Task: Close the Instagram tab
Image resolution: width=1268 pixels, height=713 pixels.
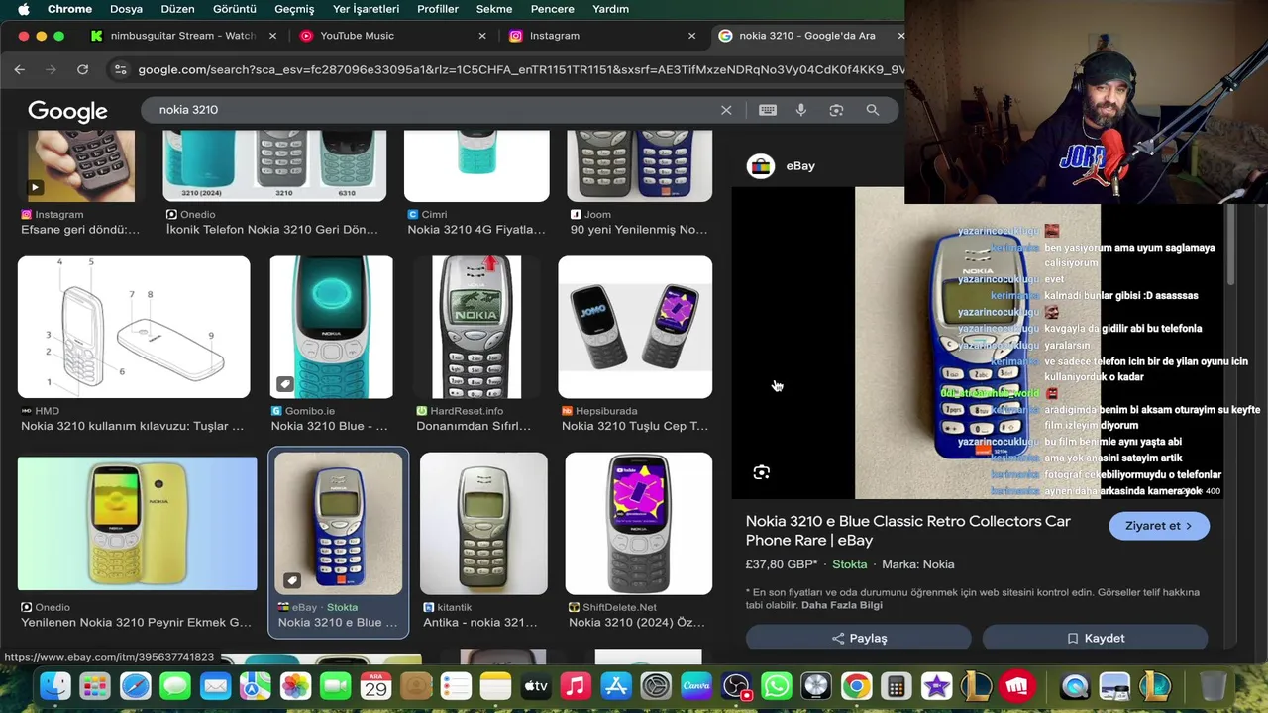Action: coord(691,36)
